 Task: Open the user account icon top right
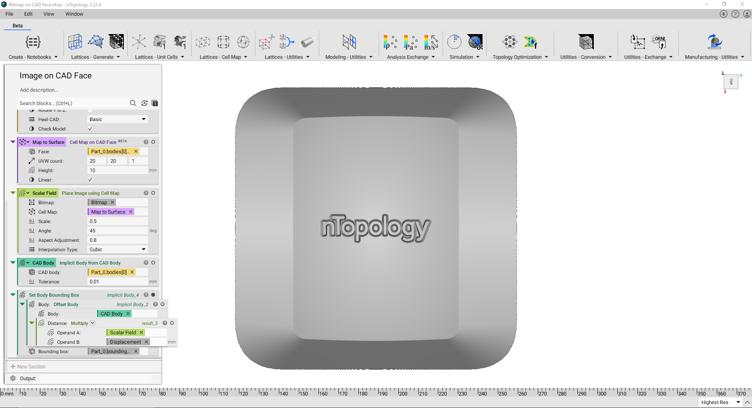pos(747,14)
